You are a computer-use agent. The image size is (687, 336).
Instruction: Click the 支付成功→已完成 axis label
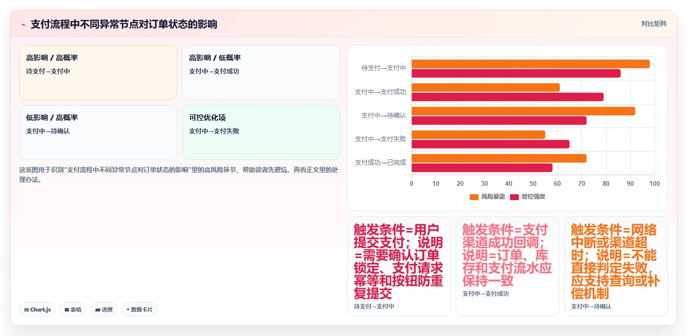click(x=381, y=162)
